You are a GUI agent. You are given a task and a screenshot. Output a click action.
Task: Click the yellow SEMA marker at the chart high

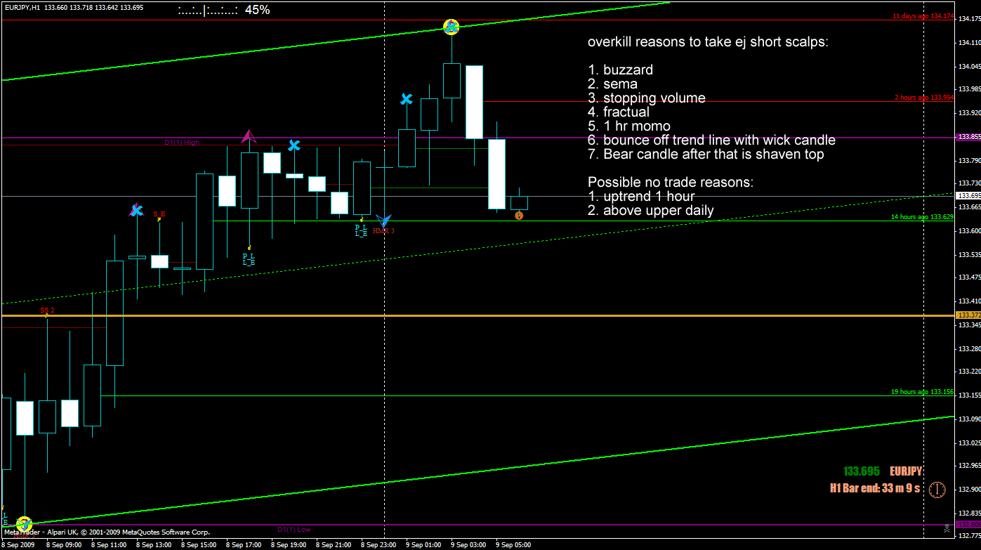point(451,27)
